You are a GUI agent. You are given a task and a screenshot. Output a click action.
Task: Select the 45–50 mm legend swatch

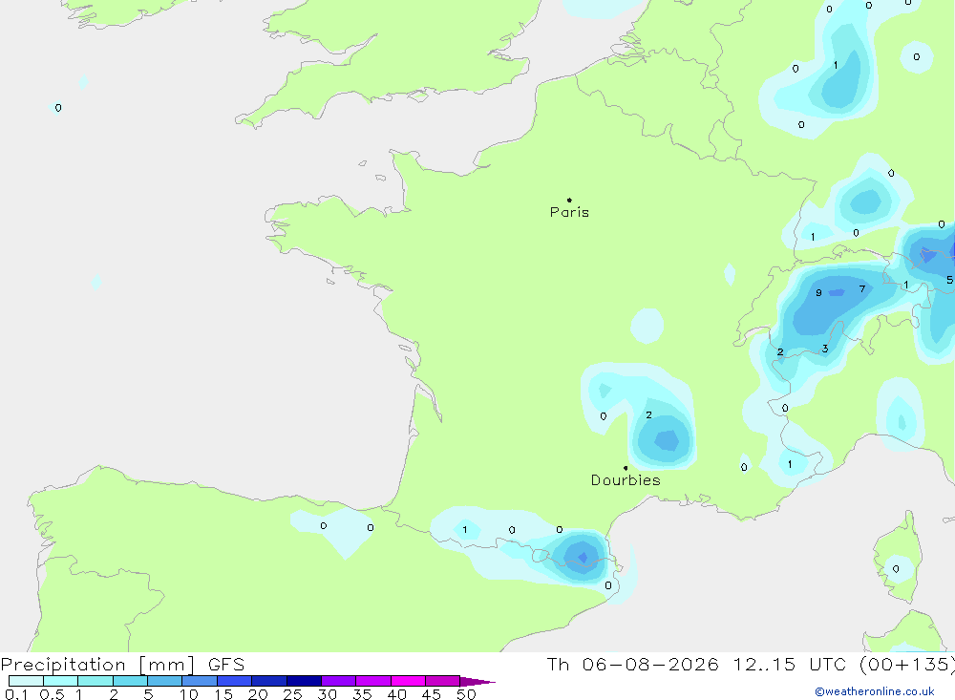(443, 681)
